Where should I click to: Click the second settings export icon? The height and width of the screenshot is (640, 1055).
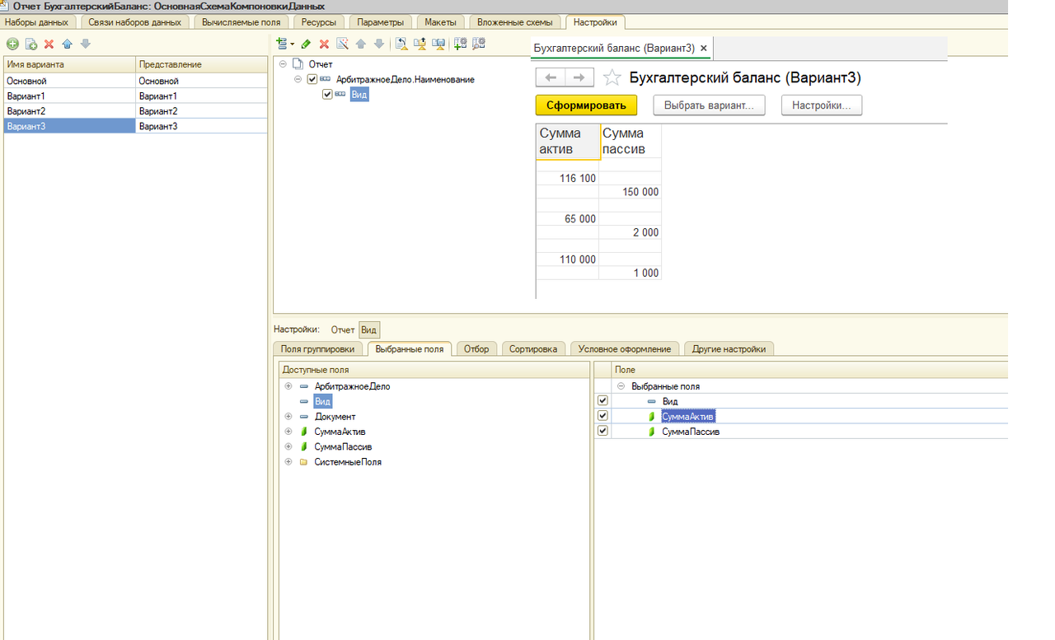[x=420, y=44]
